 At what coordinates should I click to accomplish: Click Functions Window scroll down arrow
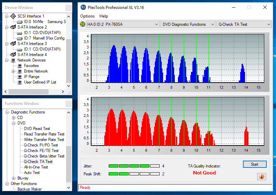(68, 188)
